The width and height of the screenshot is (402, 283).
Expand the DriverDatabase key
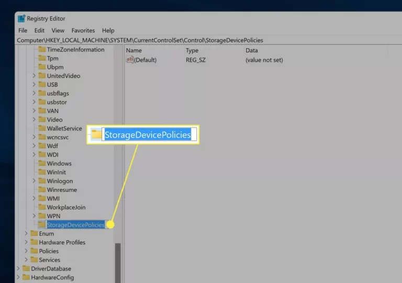click(x=18, y=268)
